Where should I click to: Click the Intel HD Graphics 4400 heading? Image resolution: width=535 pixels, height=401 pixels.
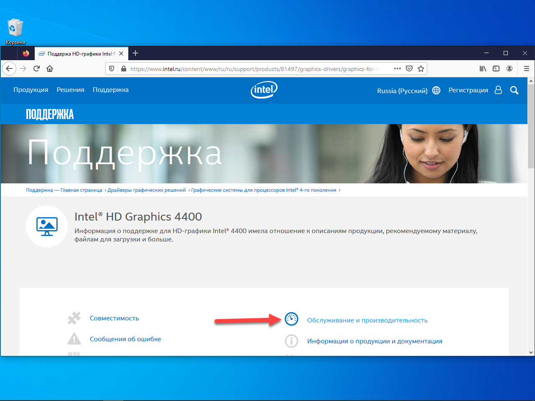(138, 216)
